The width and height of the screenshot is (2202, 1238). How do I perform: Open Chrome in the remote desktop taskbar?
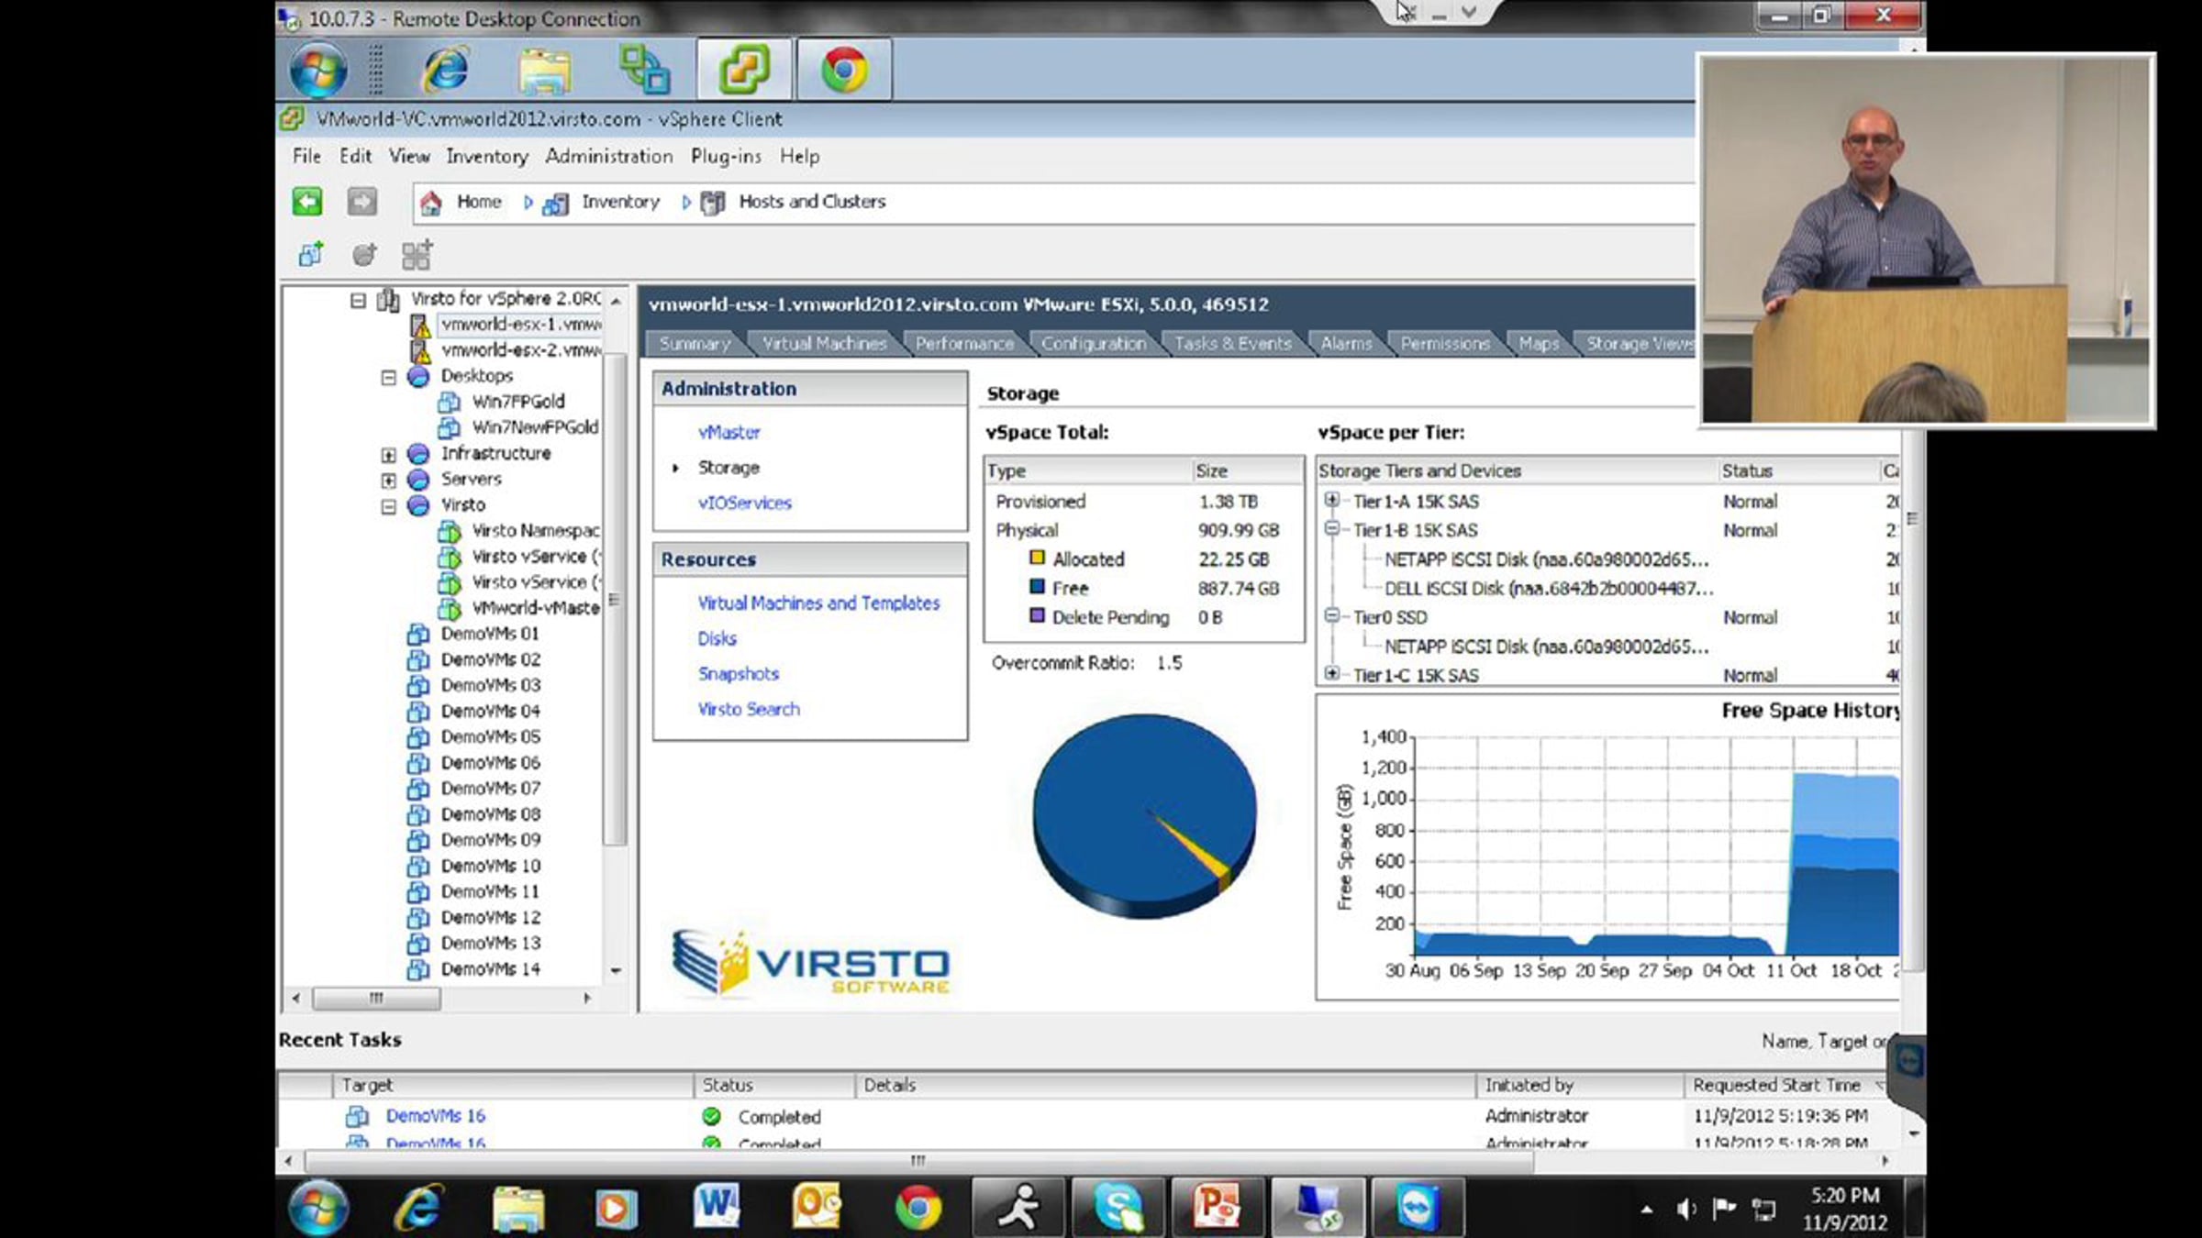(x=845, y=69)
